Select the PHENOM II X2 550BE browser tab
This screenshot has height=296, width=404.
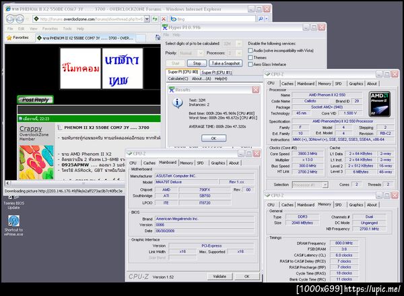[x=86, y=38]
